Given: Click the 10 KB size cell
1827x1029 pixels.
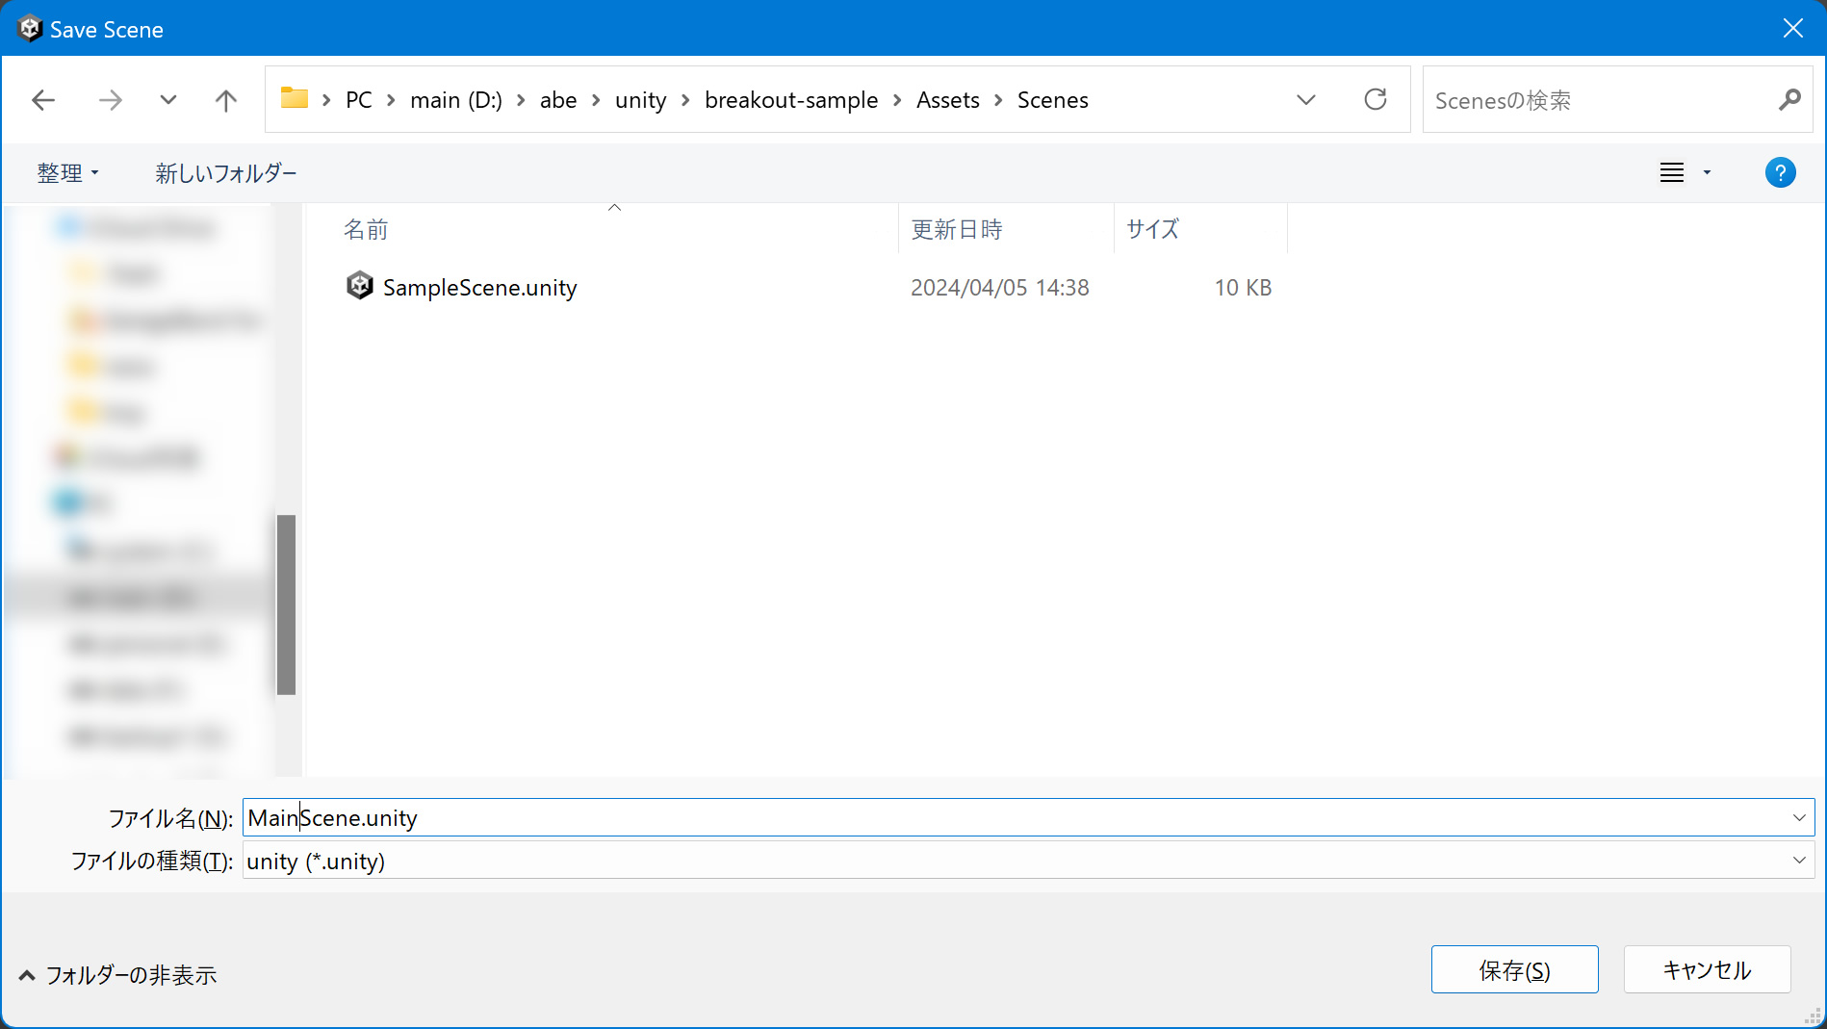Looking at the screenshot, I should pyautogui.click(x=1243, y=287).
